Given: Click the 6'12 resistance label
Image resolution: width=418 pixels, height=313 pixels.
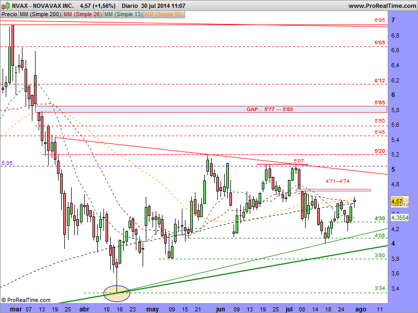Looking at the screenshot, I should (380, 81).
